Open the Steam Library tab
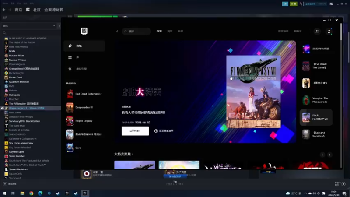 click(x=28, y=10)
